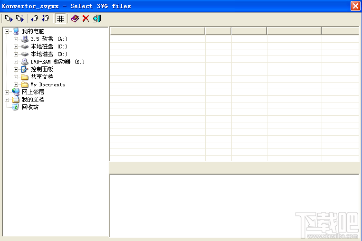Expand the 3.5 软盘 (A:) node

tap(16, 39)
